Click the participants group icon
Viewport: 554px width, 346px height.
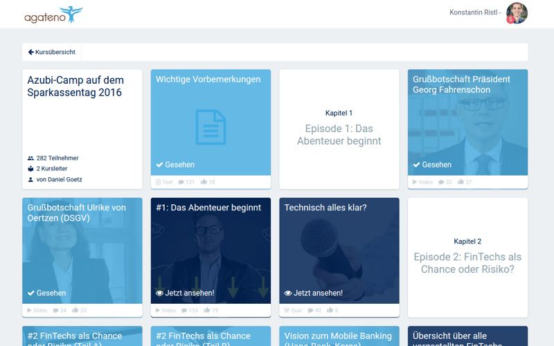[x=30, y=158]
